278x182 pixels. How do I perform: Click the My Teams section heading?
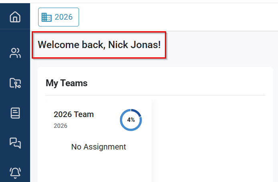(67, 83)
